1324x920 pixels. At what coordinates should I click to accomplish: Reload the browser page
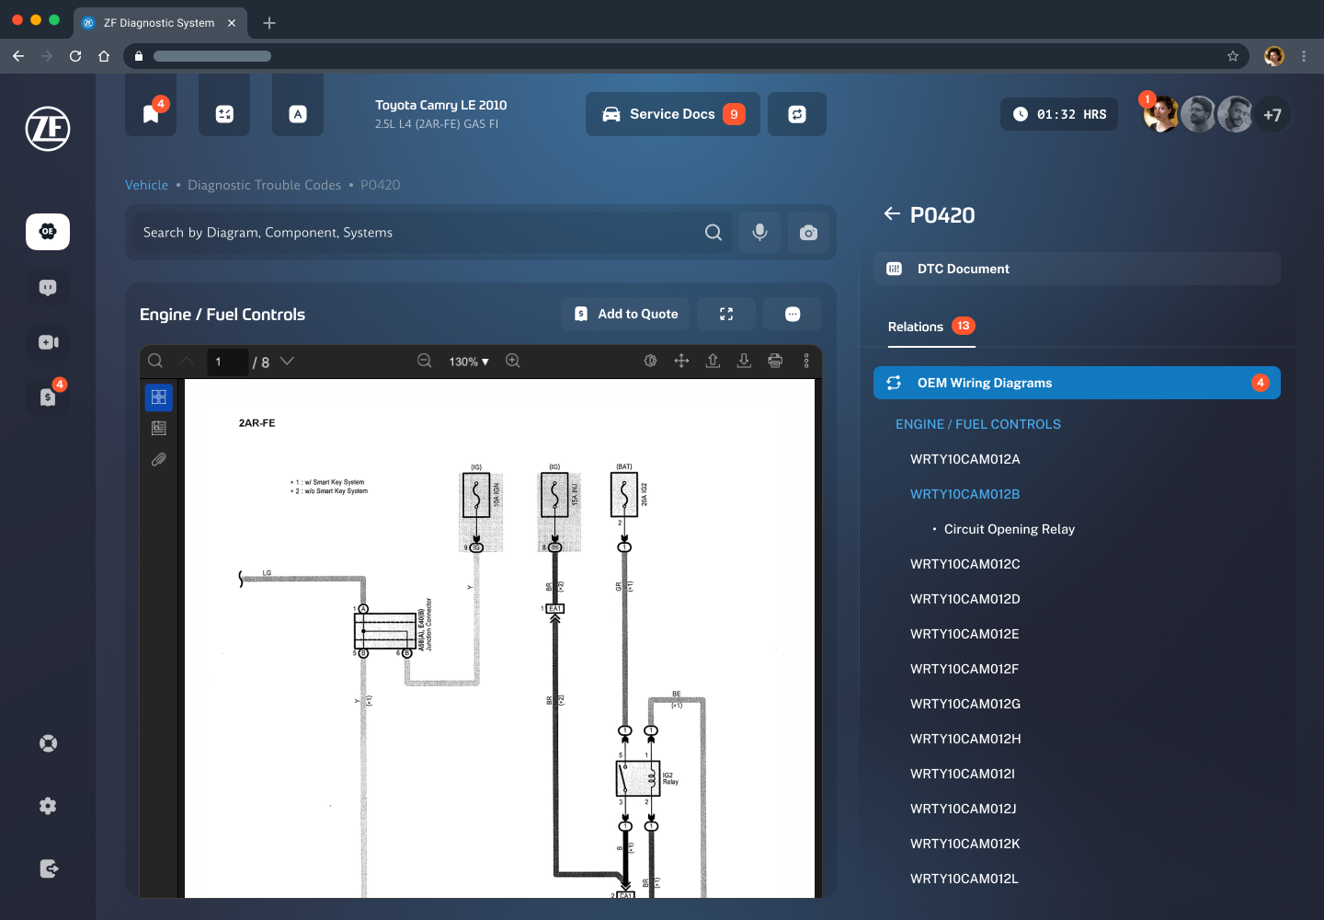75,56
